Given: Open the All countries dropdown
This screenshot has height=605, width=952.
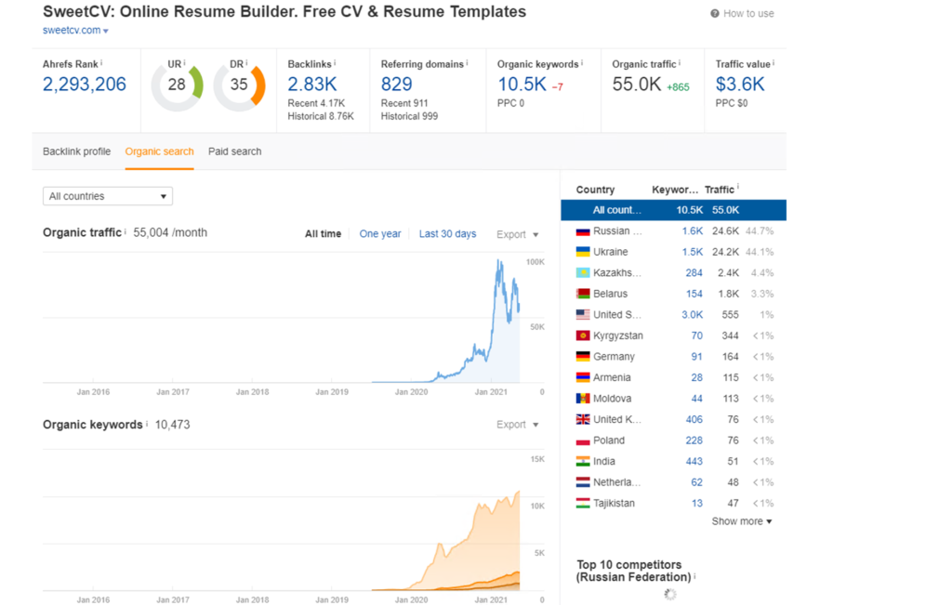Looking at the screenshot, I should coord(108,196).
